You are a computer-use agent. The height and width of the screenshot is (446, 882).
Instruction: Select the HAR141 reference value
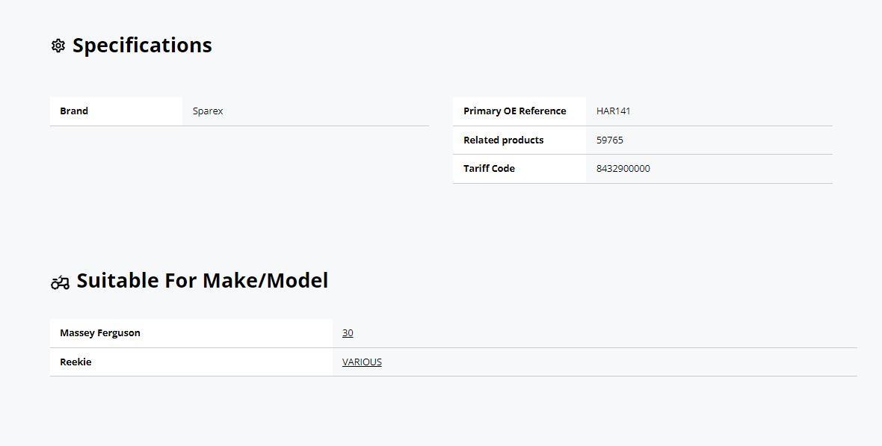[x=613, y=111]
